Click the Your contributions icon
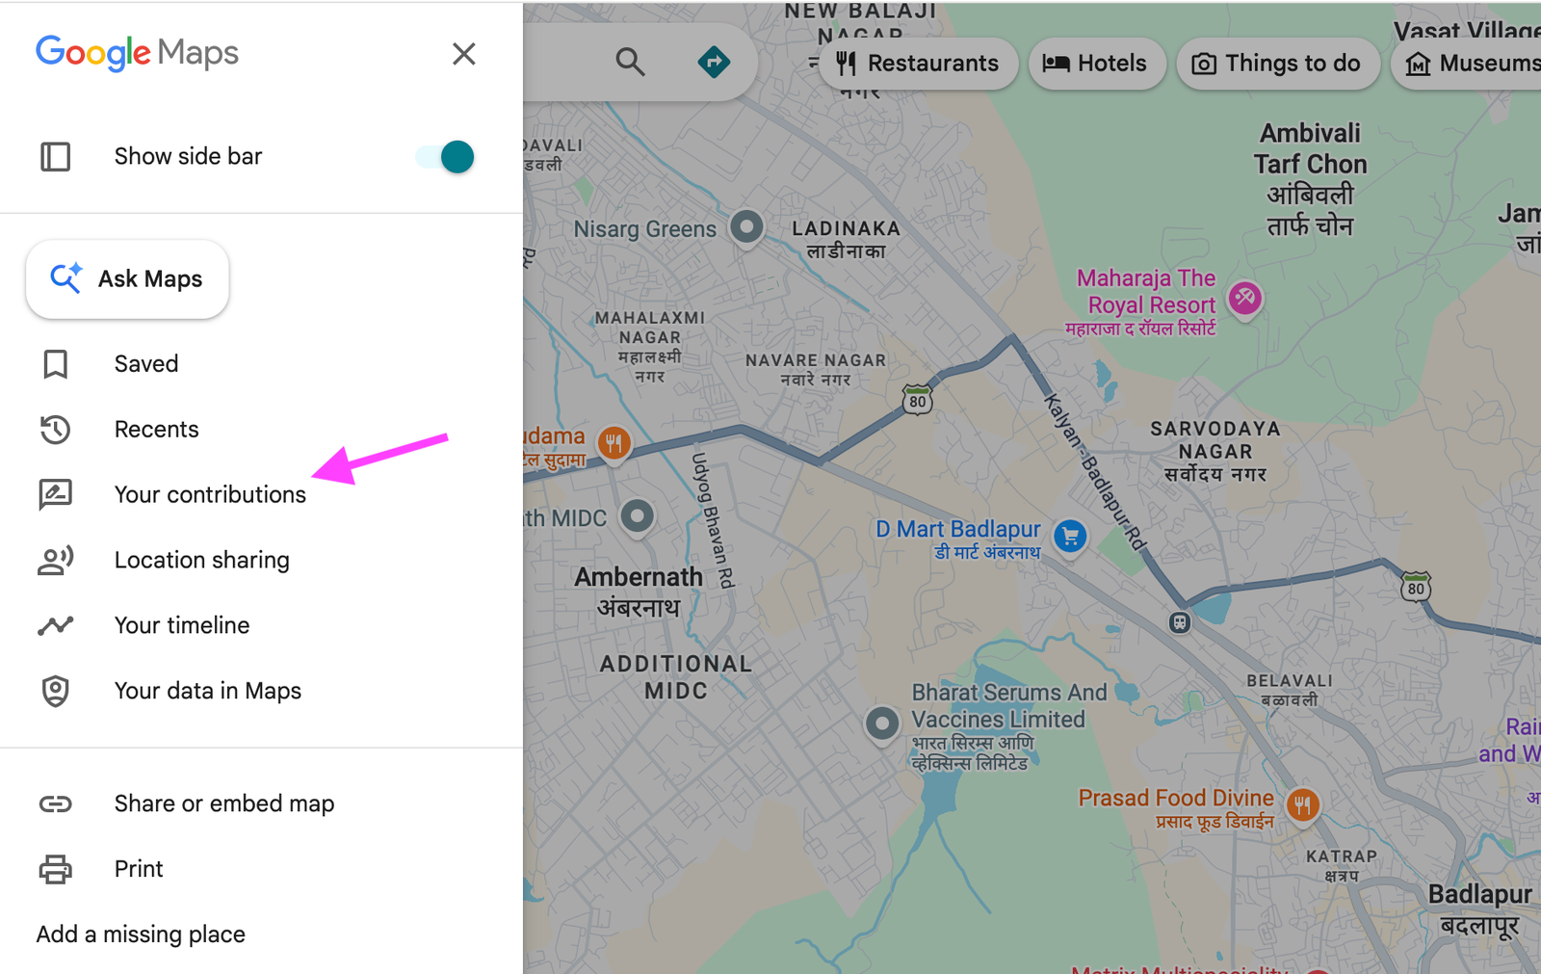This screenshot has height=974, width=1541. 56,494
